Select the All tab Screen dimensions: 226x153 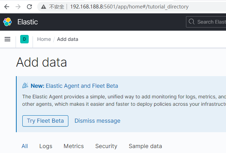tap(24, 146)
